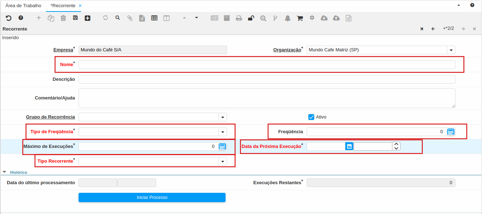Click the Print printer icon in toolbar
Image resolution: width=482 pixels, height=214 pixels.
(239, 18)
